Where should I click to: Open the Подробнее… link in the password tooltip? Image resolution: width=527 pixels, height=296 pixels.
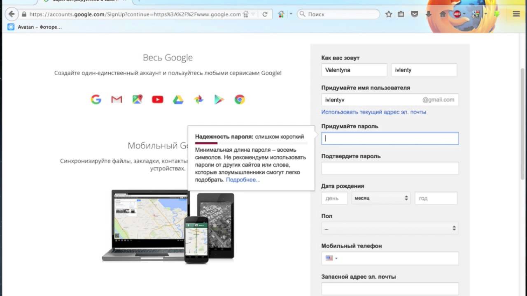(x=243, y=180)
